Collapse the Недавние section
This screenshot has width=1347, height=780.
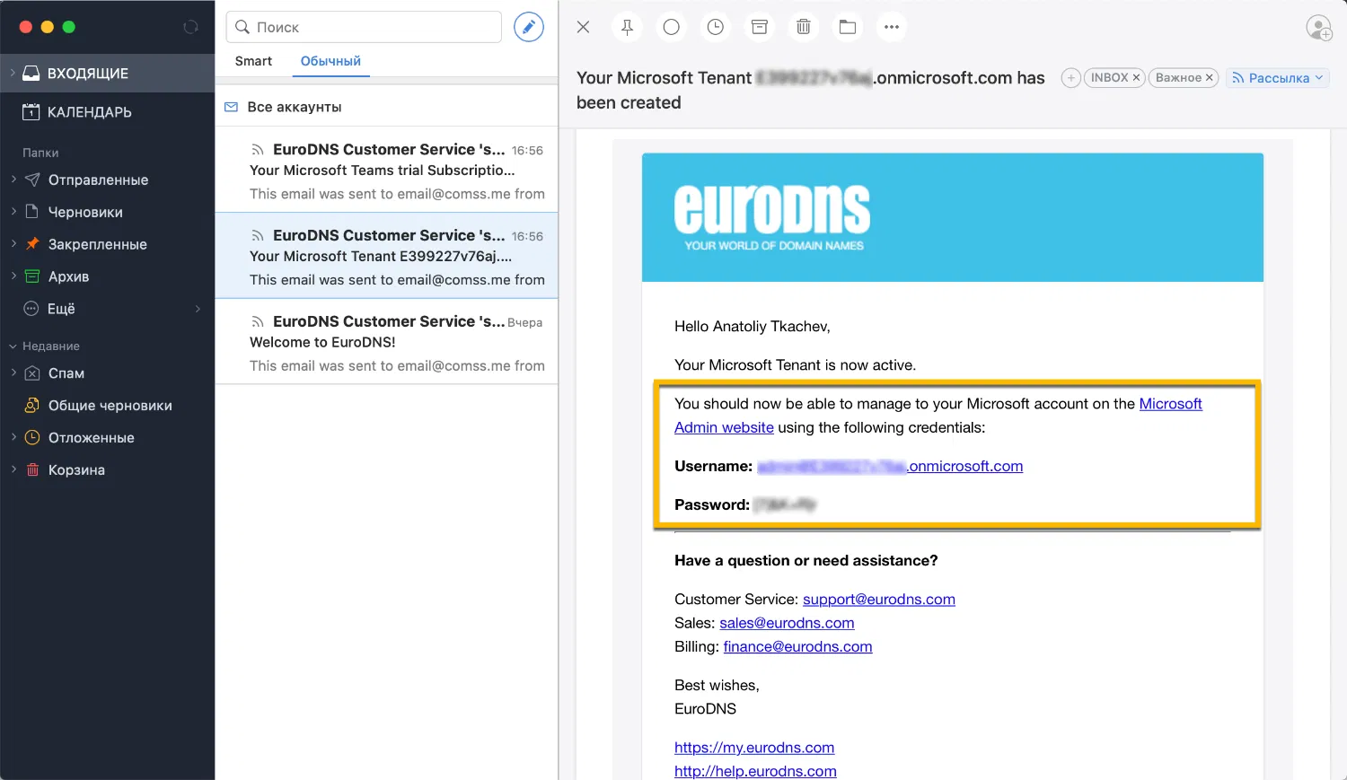(x=11, y=346)
